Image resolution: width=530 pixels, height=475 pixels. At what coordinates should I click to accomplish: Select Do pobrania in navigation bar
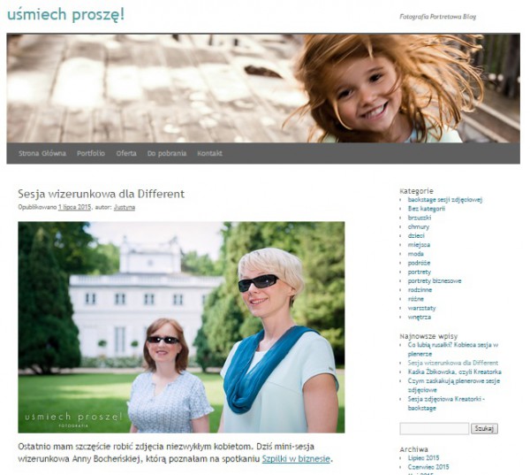tap(167, 153)
